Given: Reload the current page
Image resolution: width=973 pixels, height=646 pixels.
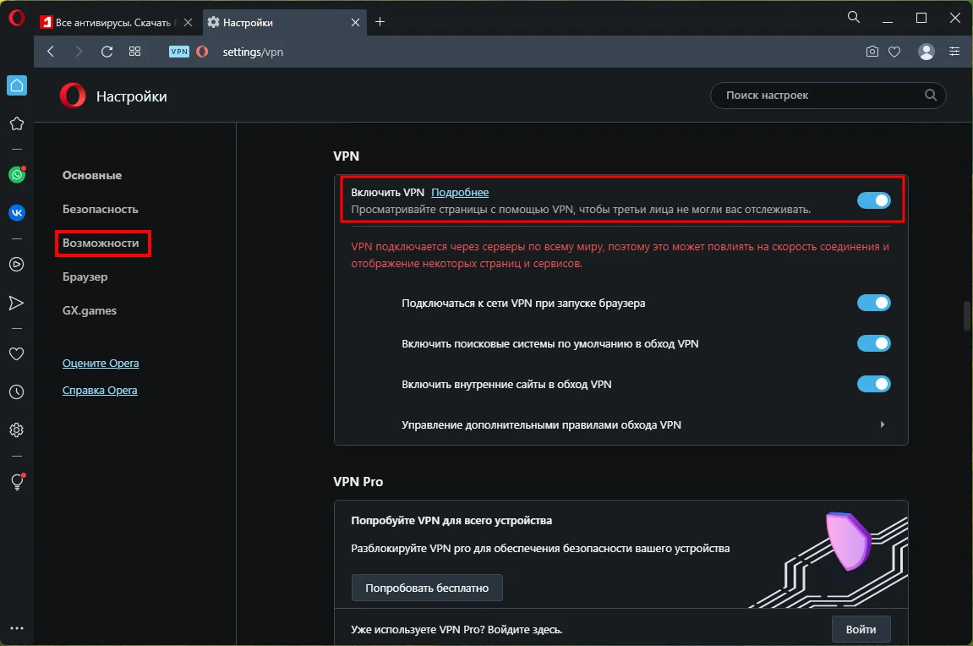Looking at the screenshot, I should [x=107, y=52].
